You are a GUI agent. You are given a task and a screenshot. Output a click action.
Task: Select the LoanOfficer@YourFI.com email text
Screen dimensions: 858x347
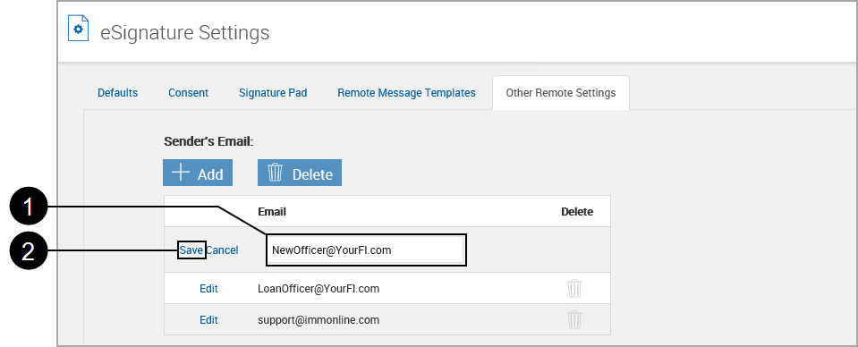pos(319,289)
